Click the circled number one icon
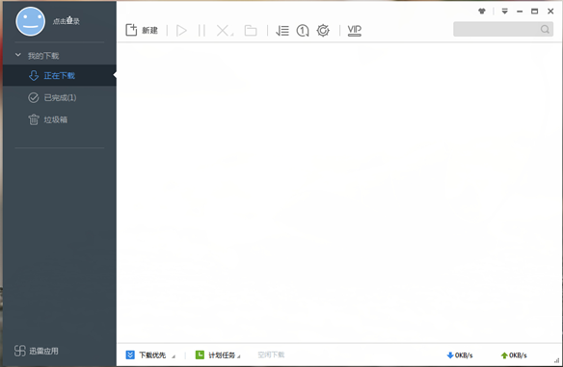The width and height of the screenshot is (563, 367). [303, 31]
